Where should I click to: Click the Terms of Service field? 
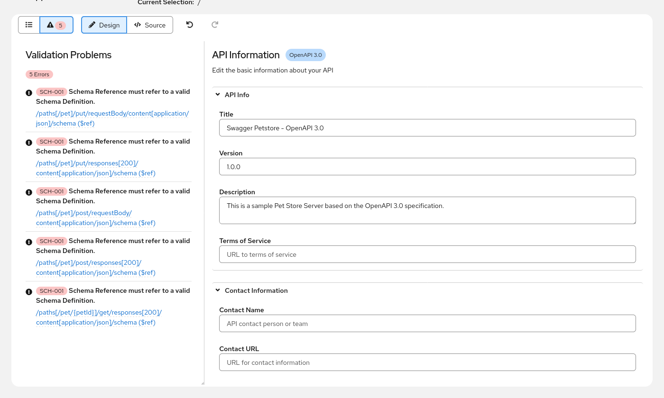point(427,254)
